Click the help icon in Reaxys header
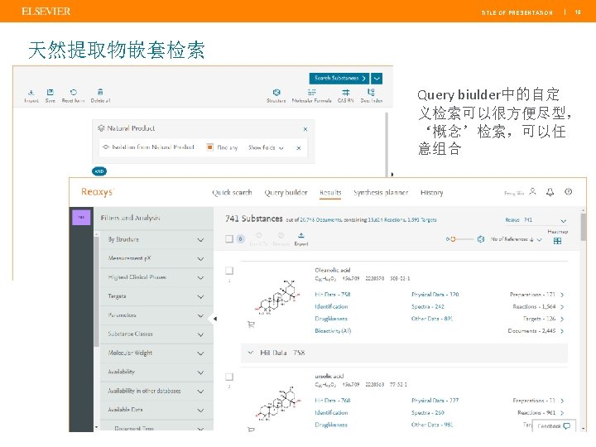Viewport: 596px width, 447px height. coord(568,191)
